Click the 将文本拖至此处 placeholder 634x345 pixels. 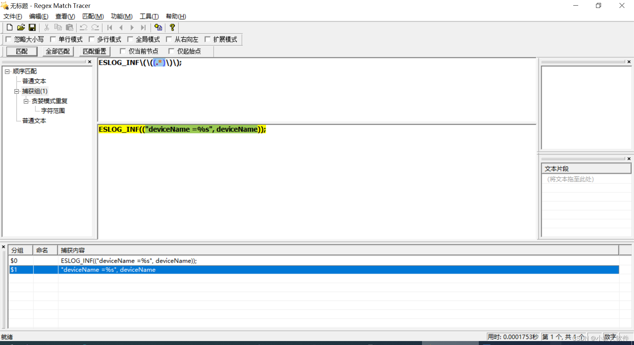[x=570, y=179]
